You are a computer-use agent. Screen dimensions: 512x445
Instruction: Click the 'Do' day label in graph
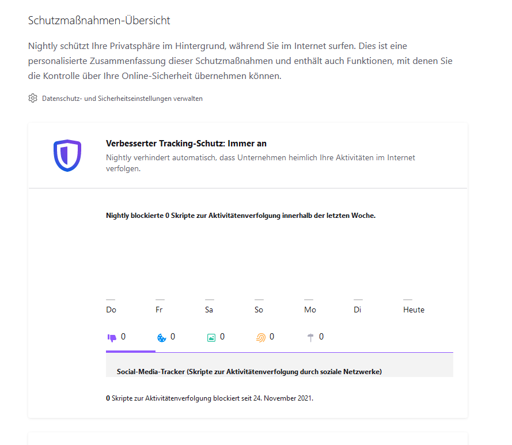pyautogui.click(x=111, y=310)
